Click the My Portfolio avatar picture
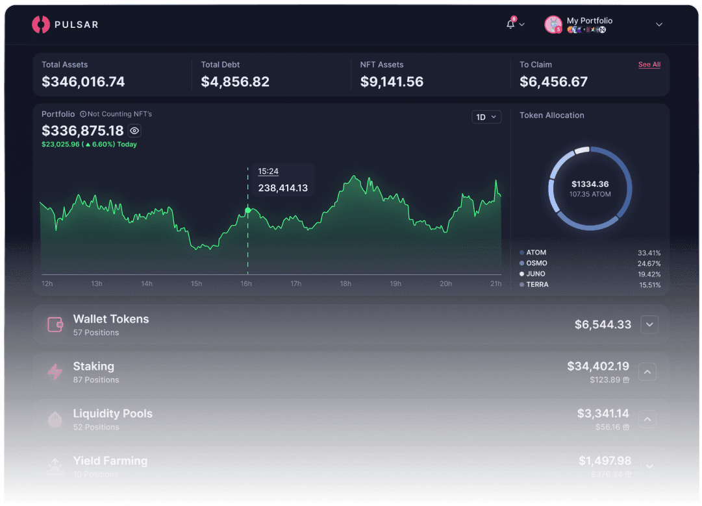 553,25
